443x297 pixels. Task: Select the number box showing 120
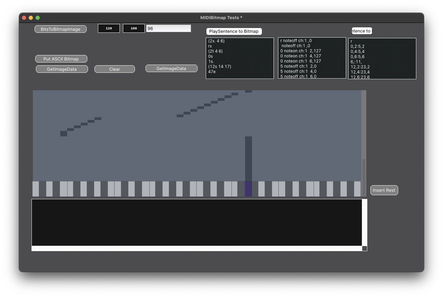click(x=109, y=28)
